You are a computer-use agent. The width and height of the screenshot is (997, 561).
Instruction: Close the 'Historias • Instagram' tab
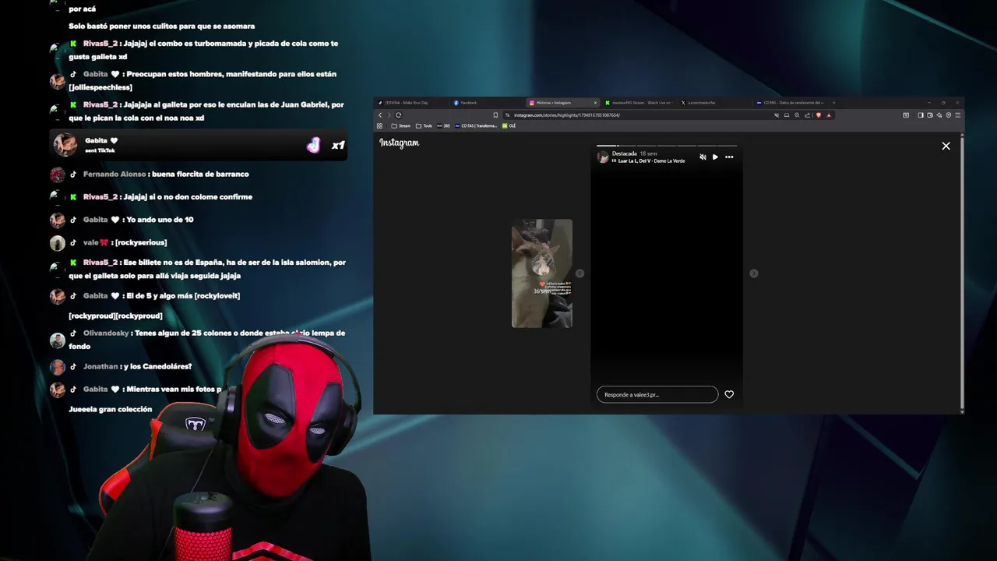pyautogui.click(x=596, y=103)
